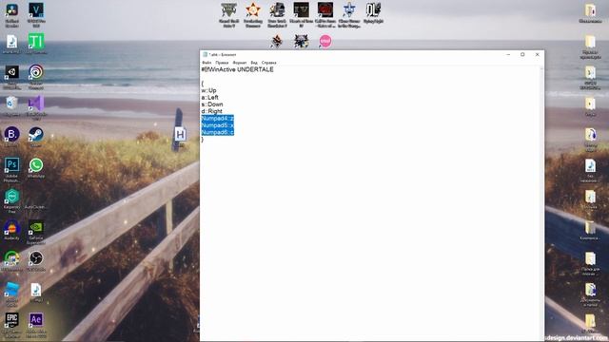
Task: Open the Вид menu in Notepad
Action: 254,63
